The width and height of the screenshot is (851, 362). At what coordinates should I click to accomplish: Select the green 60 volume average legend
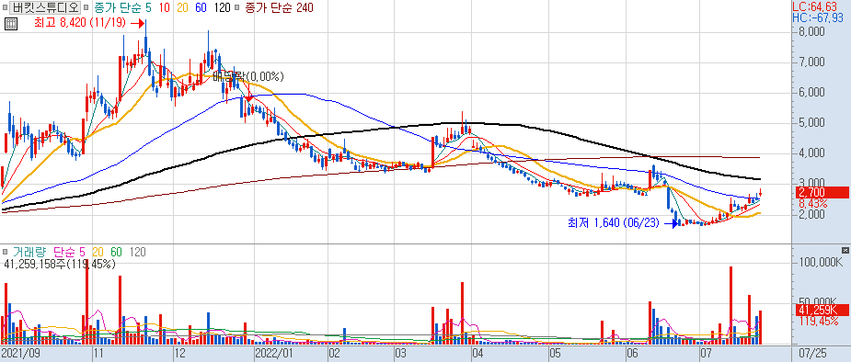click(117, 252)
